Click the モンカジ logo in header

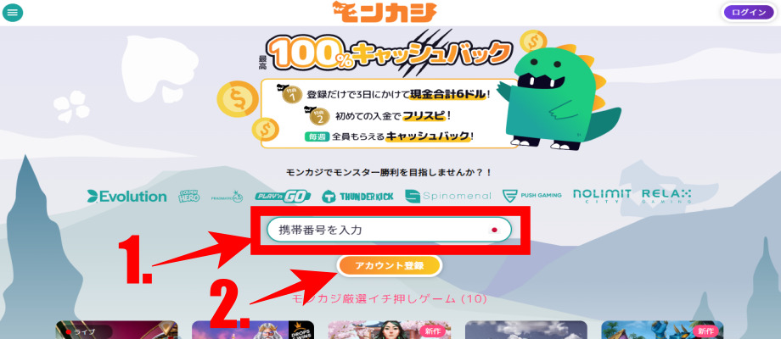point(385,13)
